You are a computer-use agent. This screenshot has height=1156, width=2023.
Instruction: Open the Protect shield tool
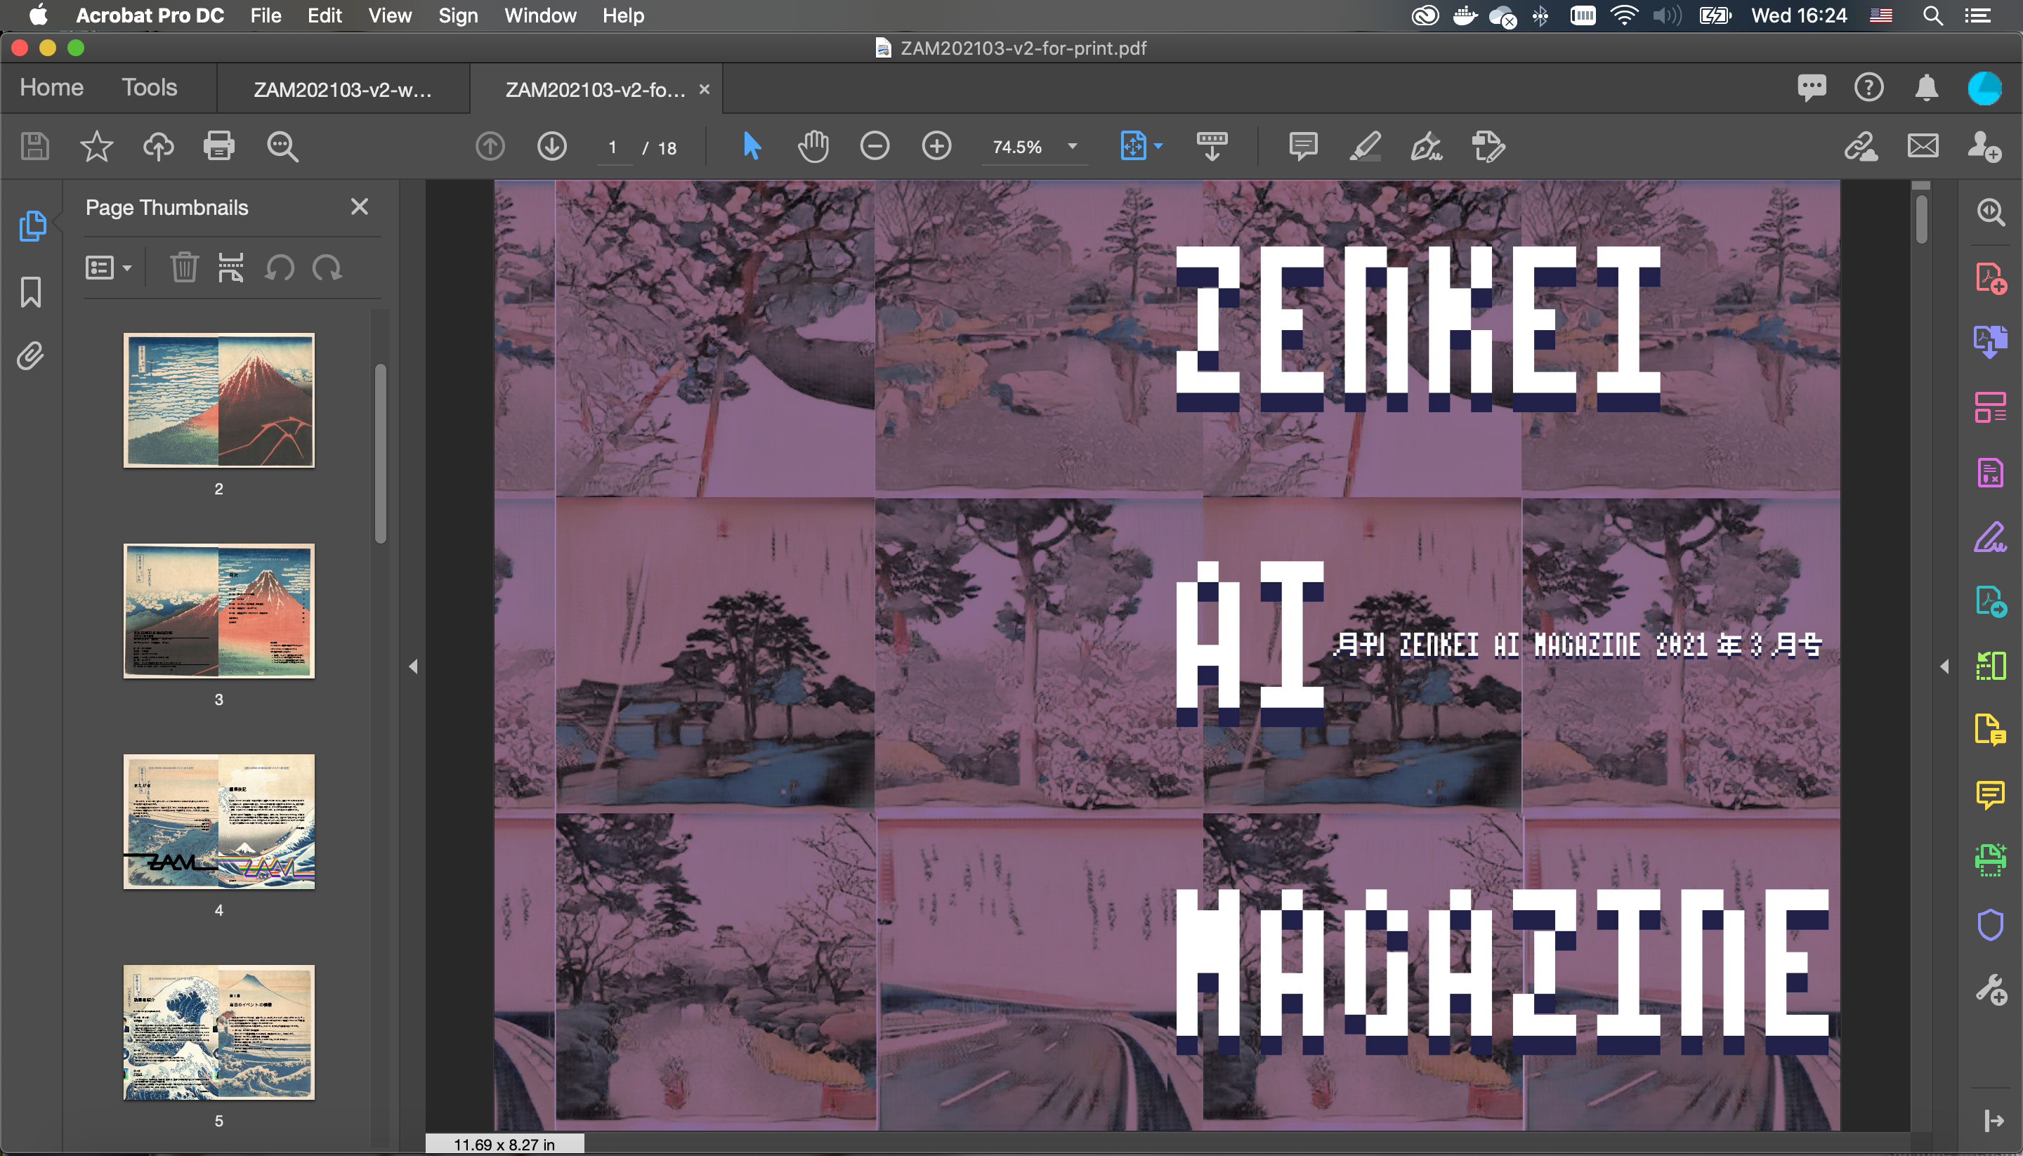(x=1991, y=924)
